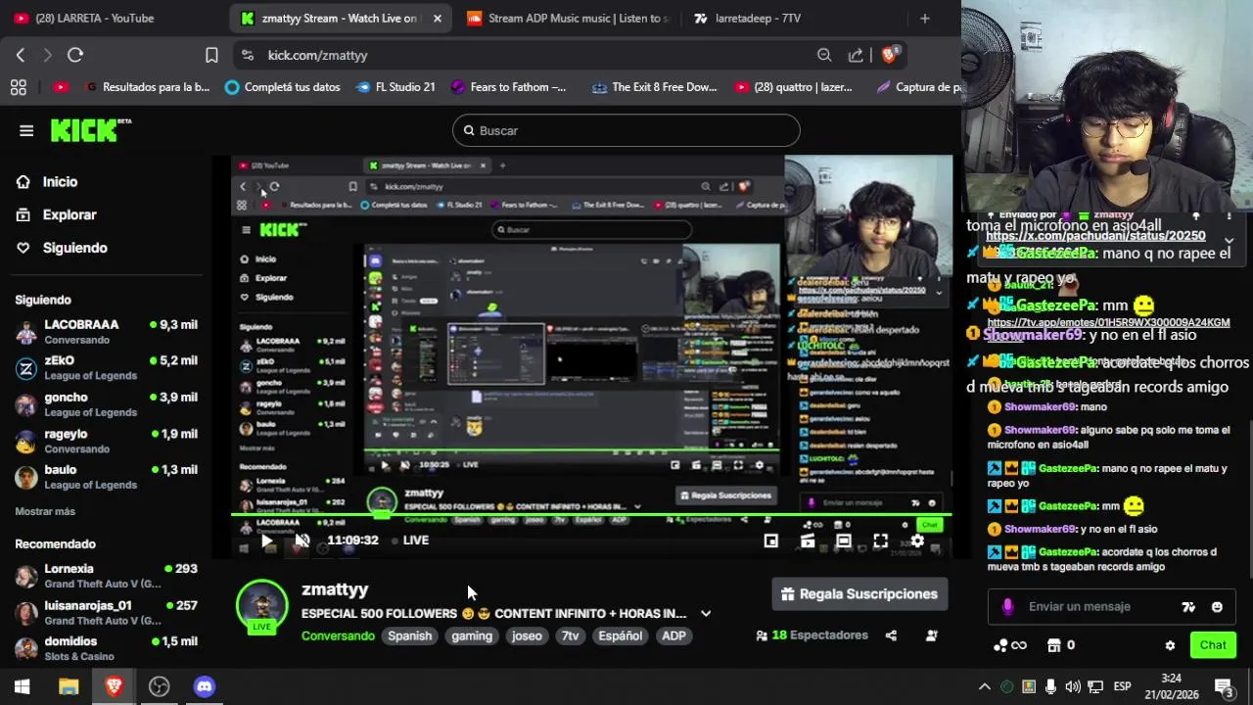Open the emoji picker in chat

click(1217, 607)
